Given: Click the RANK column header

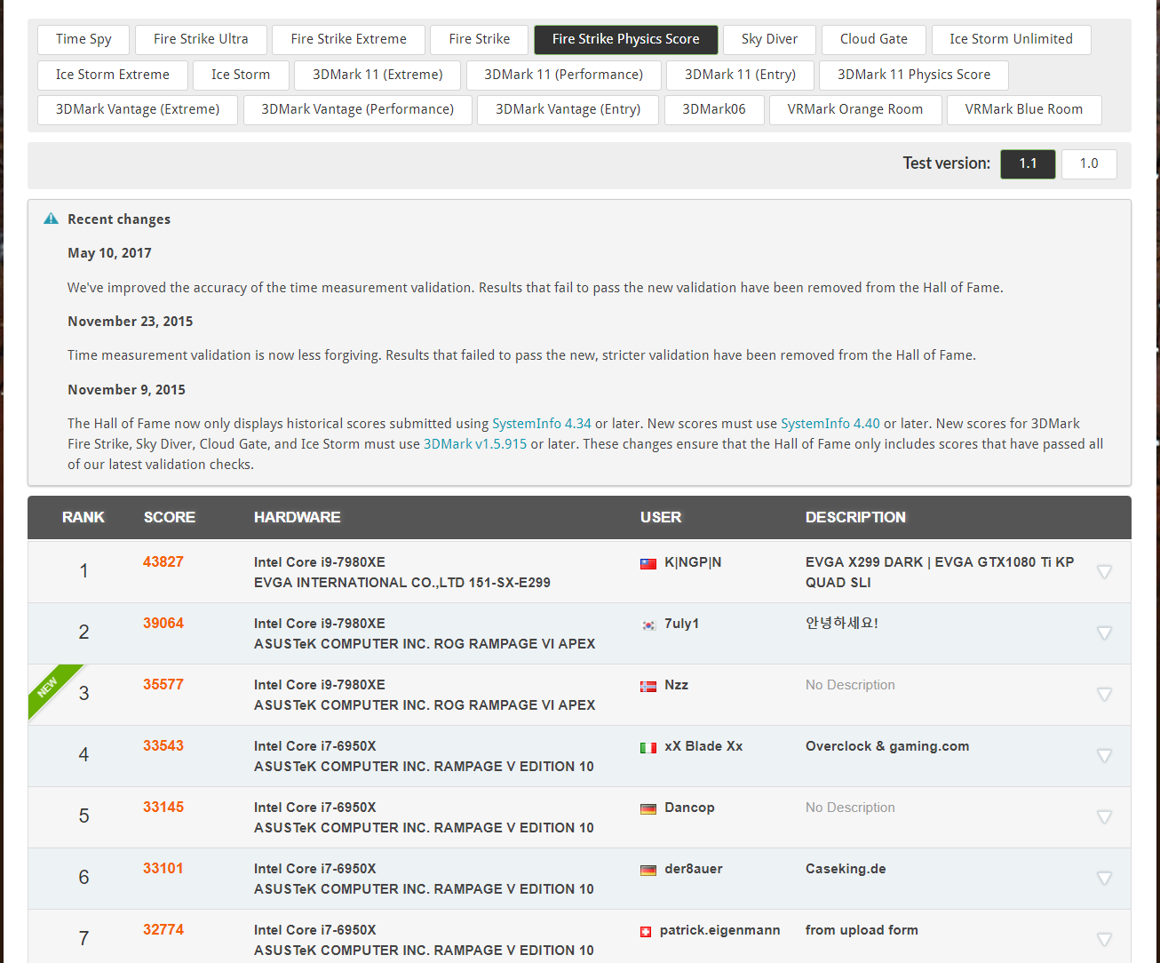Looking at the screenshot, I should 83,517.
